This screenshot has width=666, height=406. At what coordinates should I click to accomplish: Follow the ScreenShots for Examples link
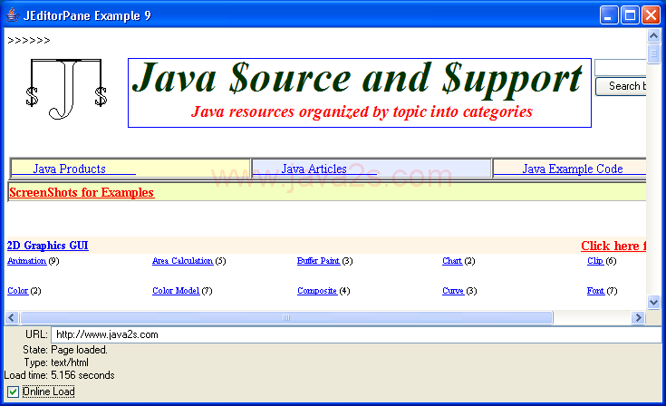(82, 192)
